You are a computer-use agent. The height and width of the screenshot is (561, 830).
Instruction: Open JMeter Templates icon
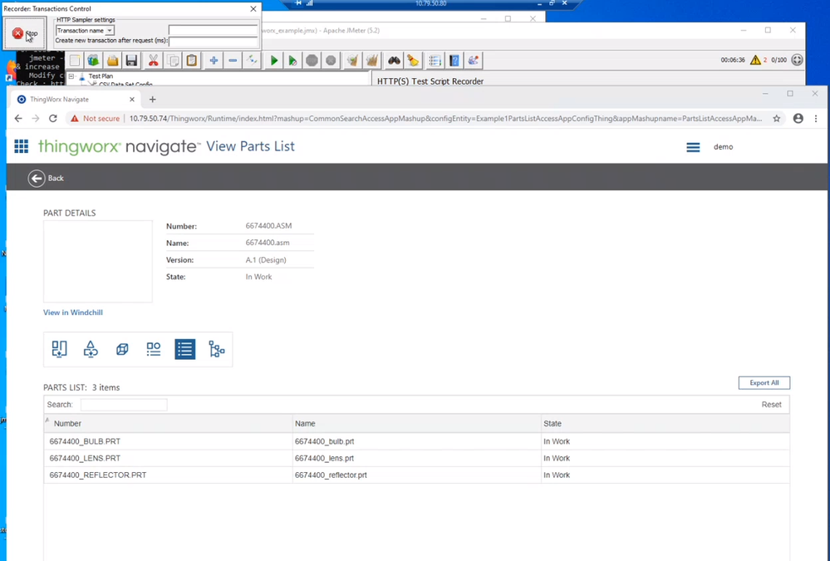click(x=93, y=61)
